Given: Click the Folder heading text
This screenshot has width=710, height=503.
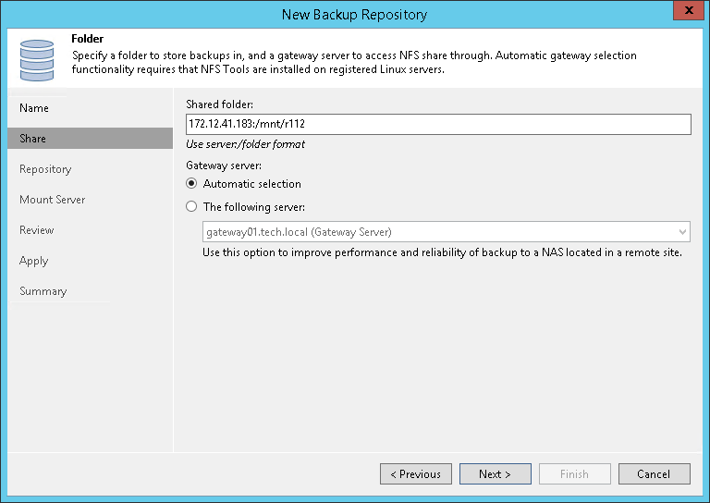Looking at the screenshot, I should pyautogui.click(x=87, y=40).
